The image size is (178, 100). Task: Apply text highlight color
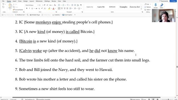[49, 8]
